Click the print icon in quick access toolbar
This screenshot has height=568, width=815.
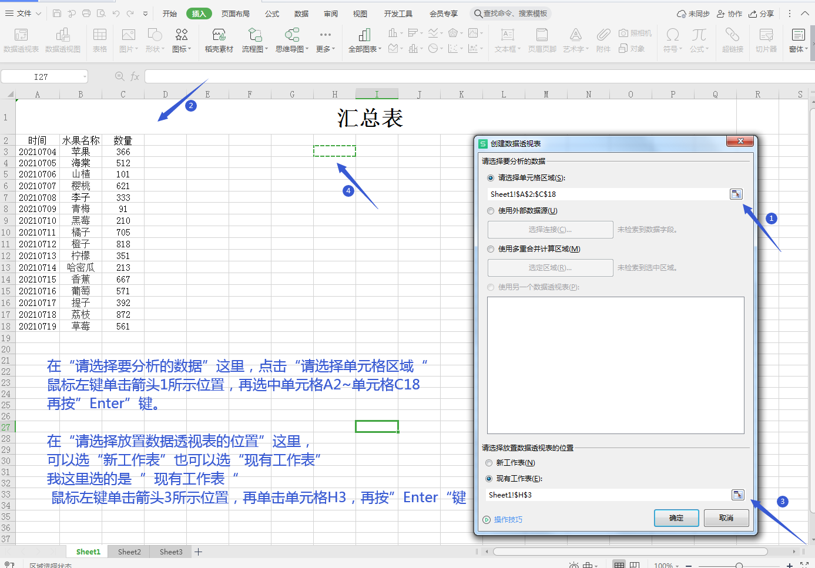coord(86,14)
